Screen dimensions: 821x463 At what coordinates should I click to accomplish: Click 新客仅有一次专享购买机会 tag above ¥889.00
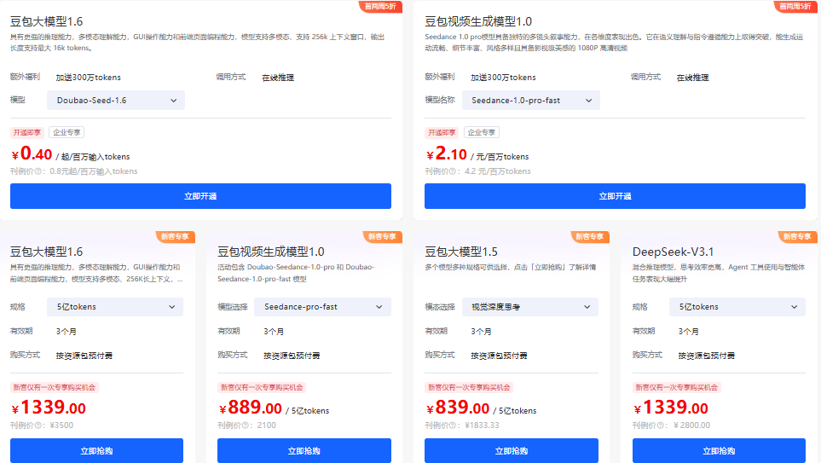click(262, 388)
